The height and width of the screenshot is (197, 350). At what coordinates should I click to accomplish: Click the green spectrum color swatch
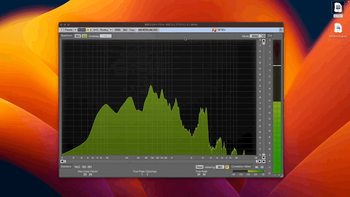coord(84,36)
